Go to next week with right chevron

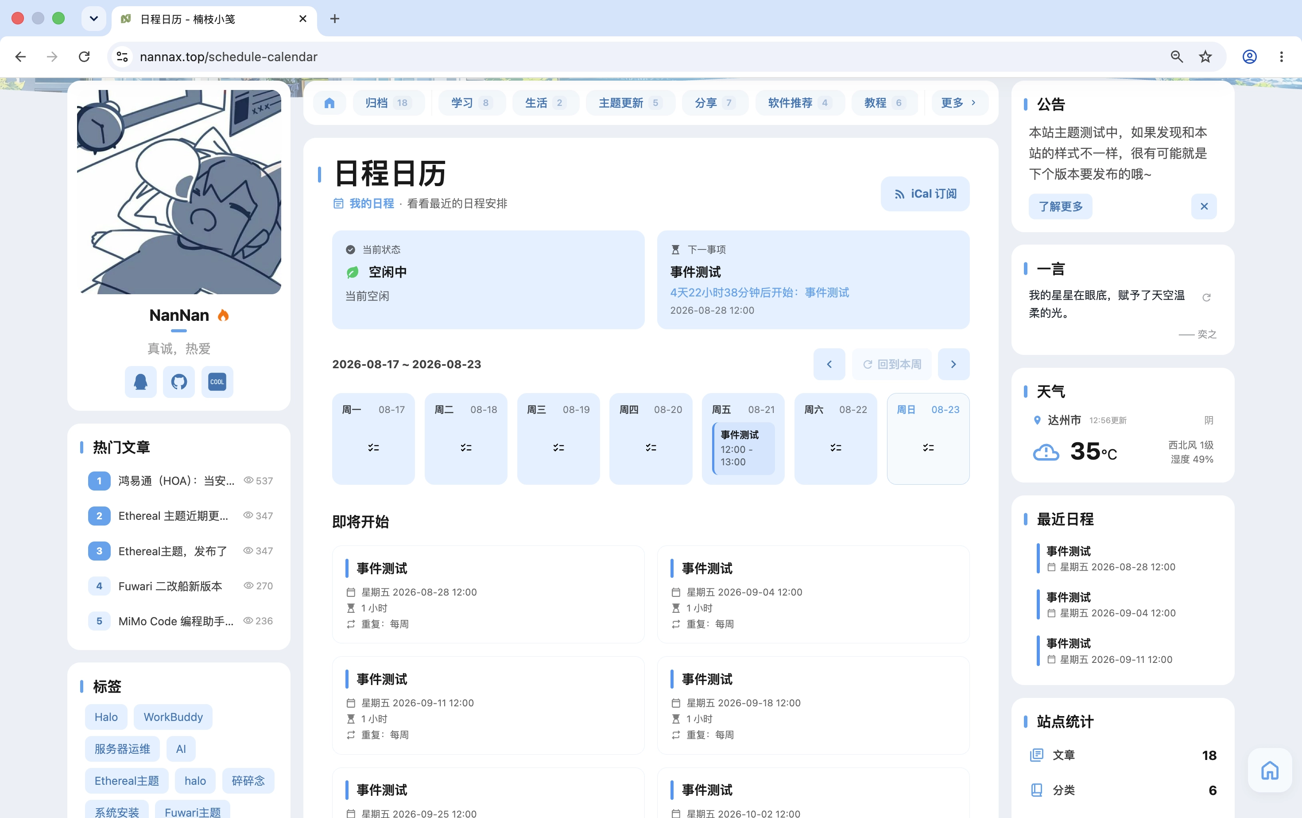953,365
